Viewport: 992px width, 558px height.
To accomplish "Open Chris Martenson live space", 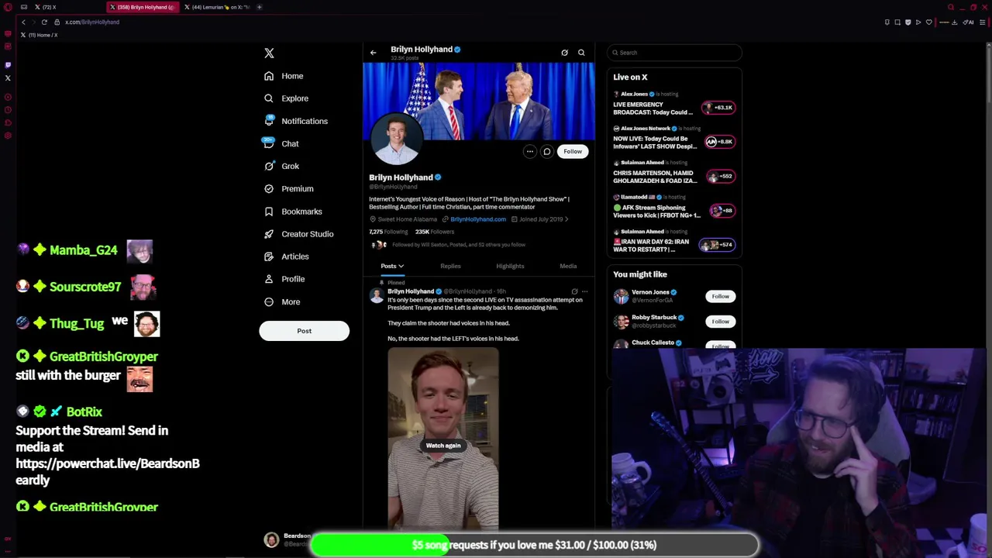I will pos(674,172).
